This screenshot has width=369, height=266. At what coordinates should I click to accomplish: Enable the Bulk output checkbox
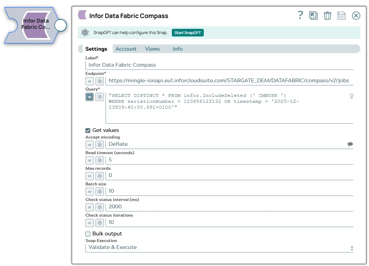[88, 234]
